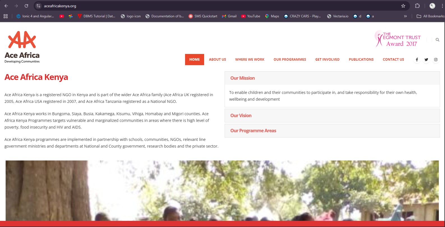Image resolution: width=445 pixels, height=227 pixels.
Task: Expand the Our Programme Areas section
Action: (253, 131)
